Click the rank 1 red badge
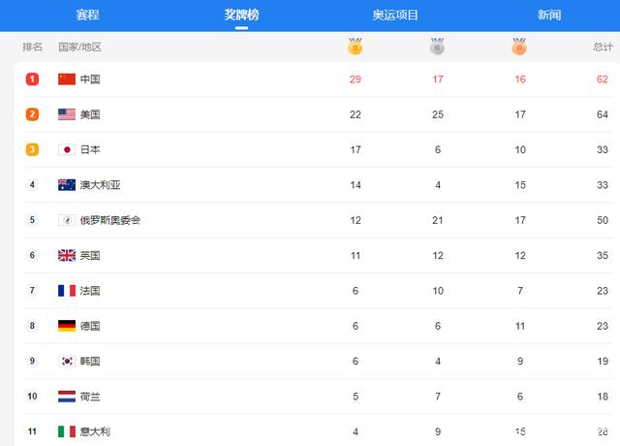 tap(32, 80)
